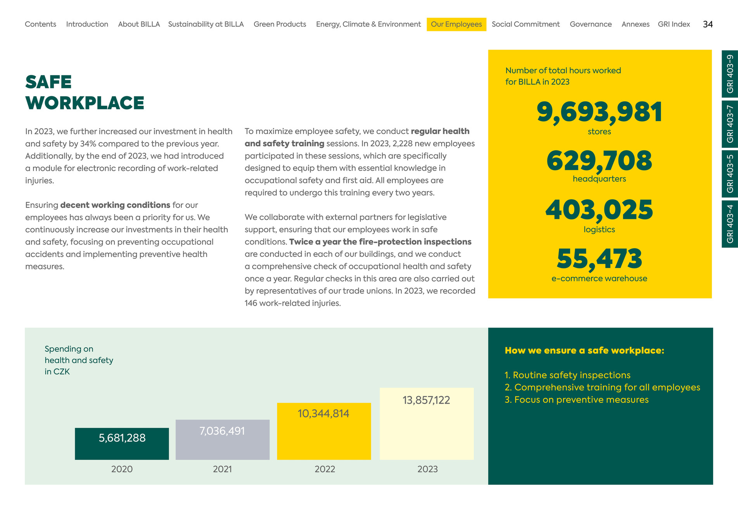This screenshot has width=738, height=522.
Task: Click the page number 34
Action: pyautogui.click(x=708, y=24)
